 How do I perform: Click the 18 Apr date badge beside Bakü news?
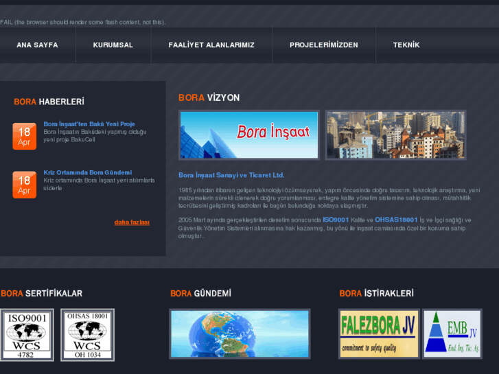(25, 137)
